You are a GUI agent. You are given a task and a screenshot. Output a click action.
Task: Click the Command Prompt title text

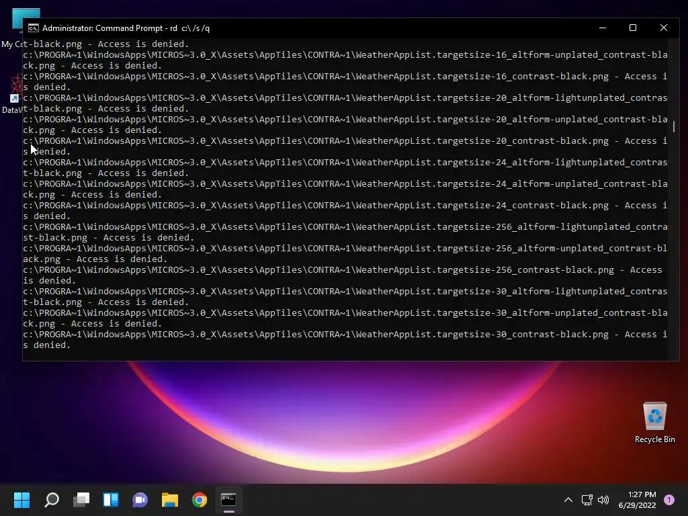pyautogui.click(x=126, y=28)
